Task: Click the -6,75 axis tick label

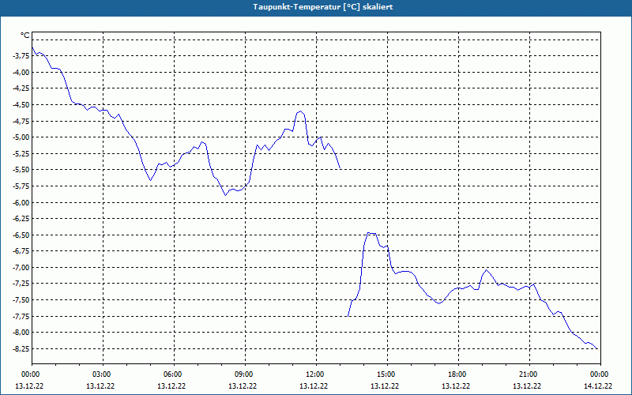Action: point(22,250)
